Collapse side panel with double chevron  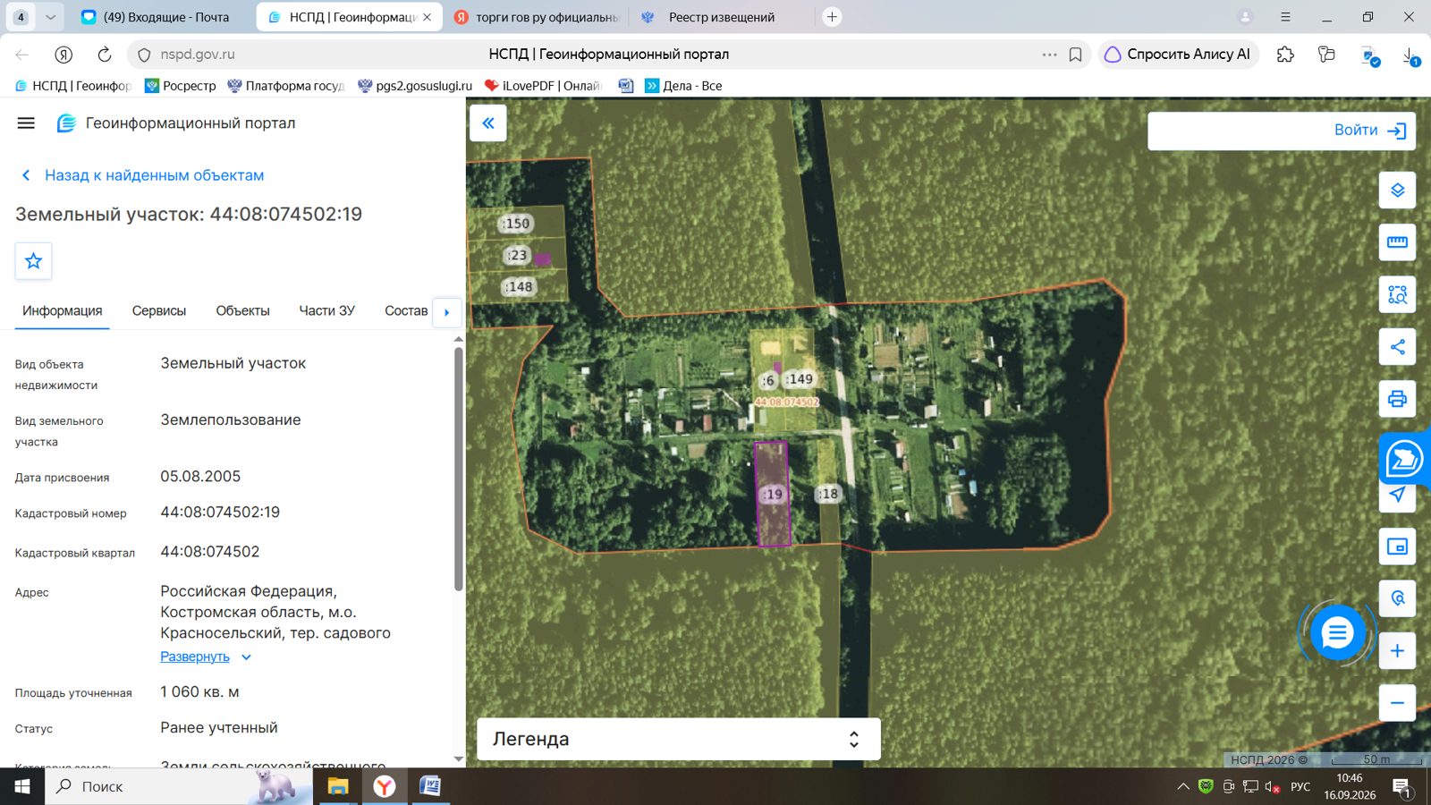pyautogui.click(x=488, y=123)
